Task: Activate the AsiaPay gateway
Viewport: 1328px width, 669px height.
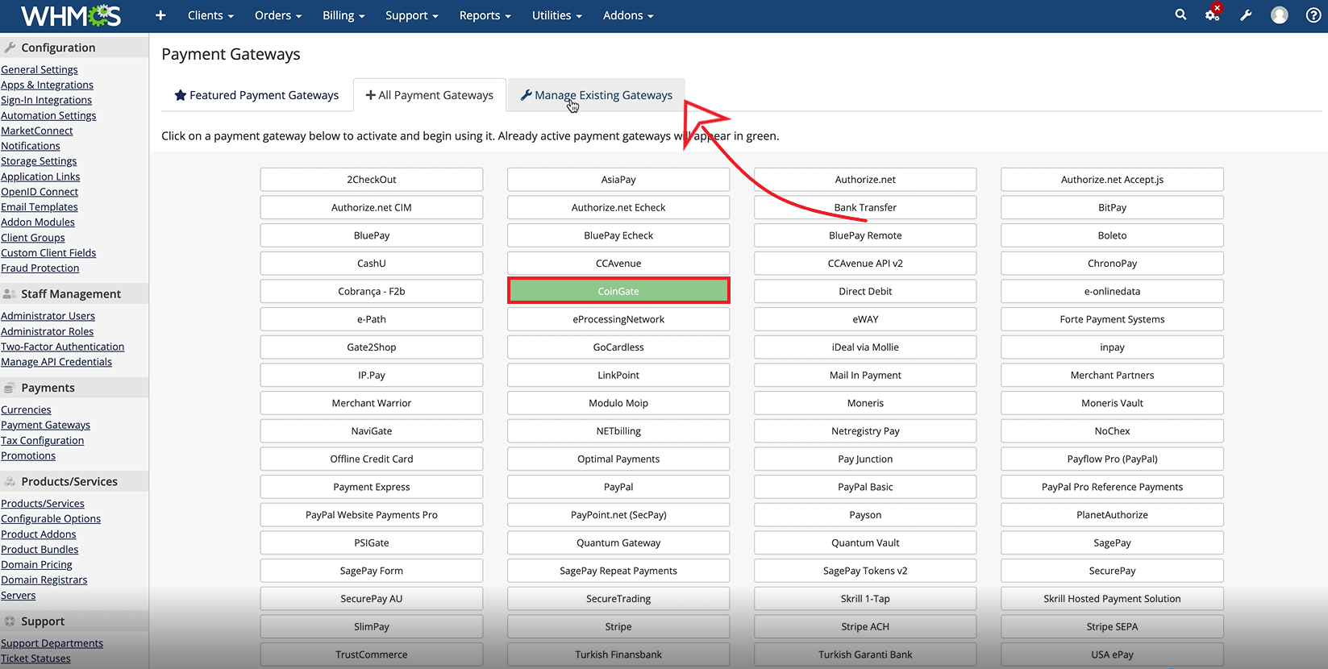Action: pyautogui.click(x=618, y=179)
